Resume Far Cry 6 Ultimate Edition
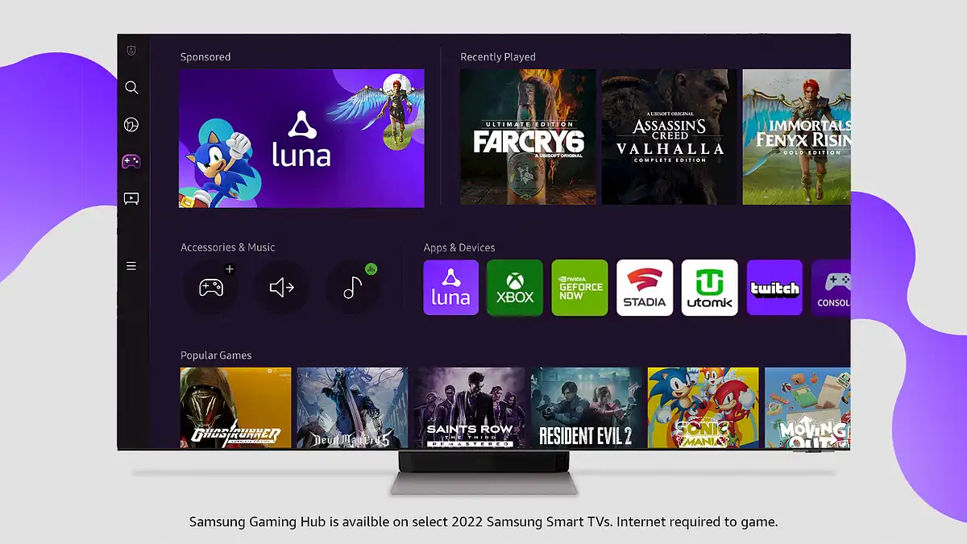 click(528, 136)
